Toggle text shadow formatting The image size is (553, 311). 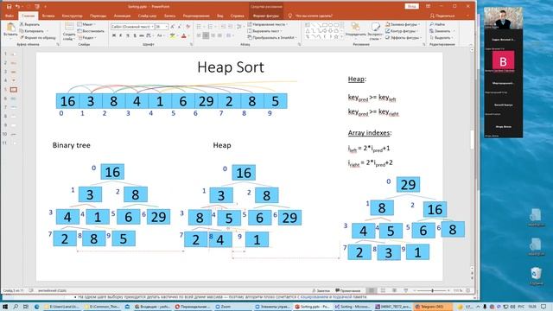point(135,35)
